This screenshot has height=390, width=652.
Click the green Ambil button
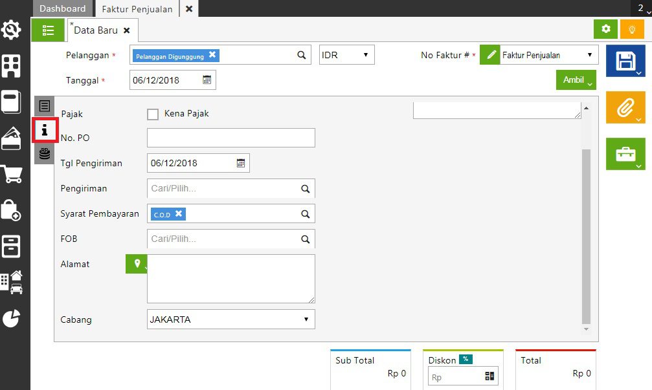(576, 80)
